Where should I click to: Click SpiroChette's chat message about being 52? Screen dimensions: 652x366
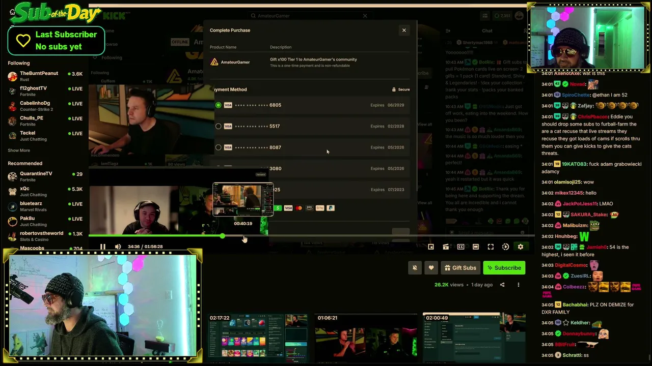point(585,95)
